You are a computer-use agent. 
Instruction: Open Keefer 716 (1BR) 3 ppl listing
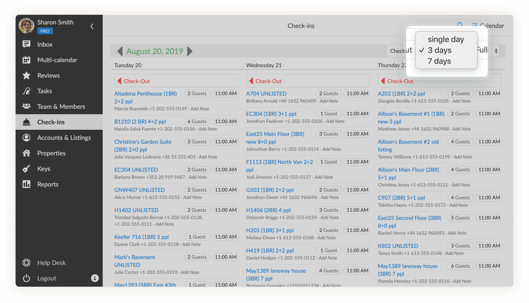(x=142, y=237)
